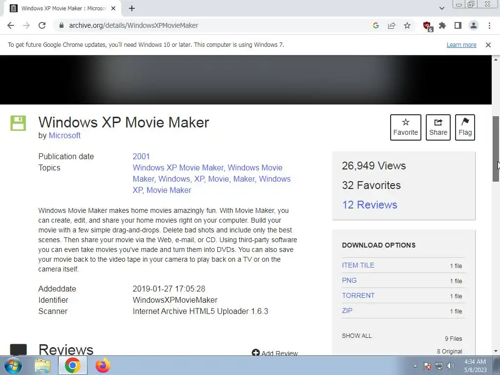Open the Windows Start button
500x375 pixels.
coord(13,366)
